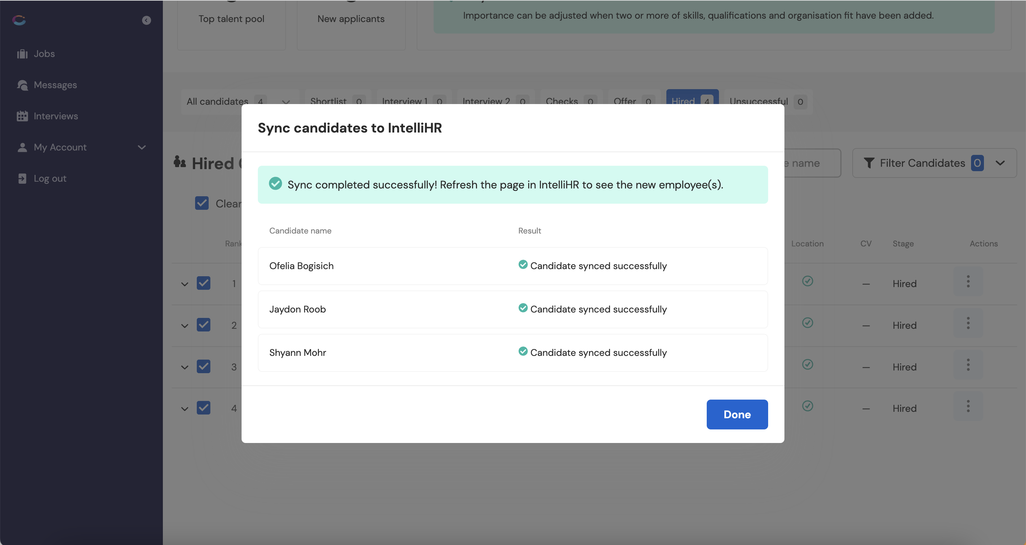1026x545 pixels.
Task: Click location check icon in rank 3 row
Action: point(807,364)
